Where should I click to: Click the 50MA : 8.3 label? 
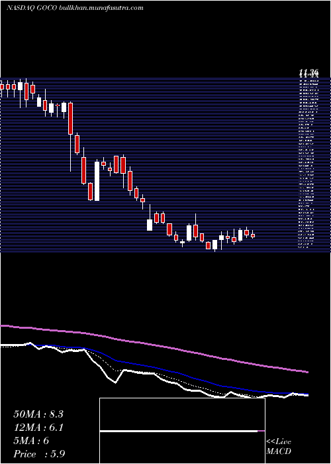[x=38, y=414]
